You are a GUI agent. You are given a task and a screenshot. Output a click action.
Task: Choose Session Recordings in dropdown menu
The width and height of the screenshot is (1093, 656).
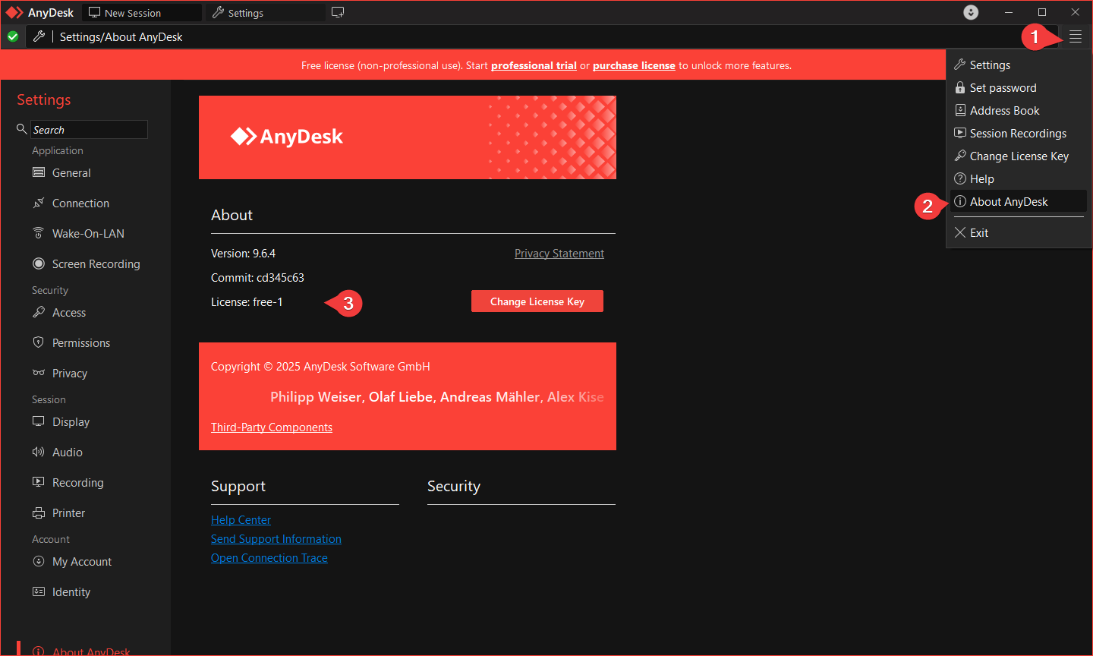pyautogui.click(x=1017, y=134)
